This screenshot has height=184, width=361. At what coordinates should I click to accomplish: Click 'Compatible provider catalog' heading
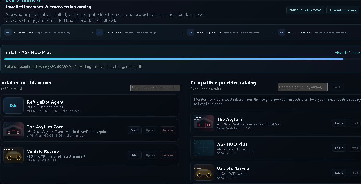click(x=223, y=83)
